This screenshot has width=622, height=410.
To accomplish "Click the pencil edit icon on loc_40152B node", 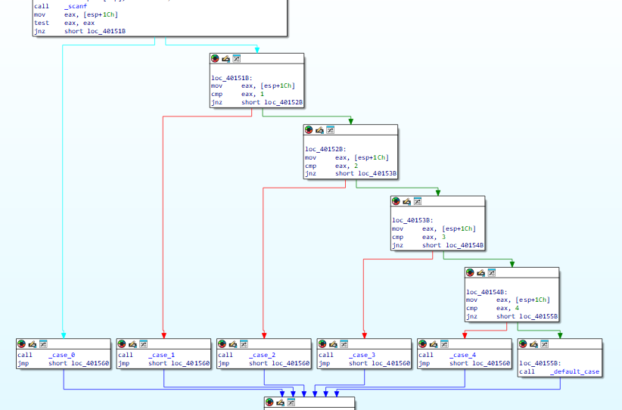I will [319, 130].
